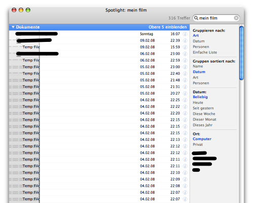
Task: Click the '22:20' time cell
Action: tap(175, 113)
